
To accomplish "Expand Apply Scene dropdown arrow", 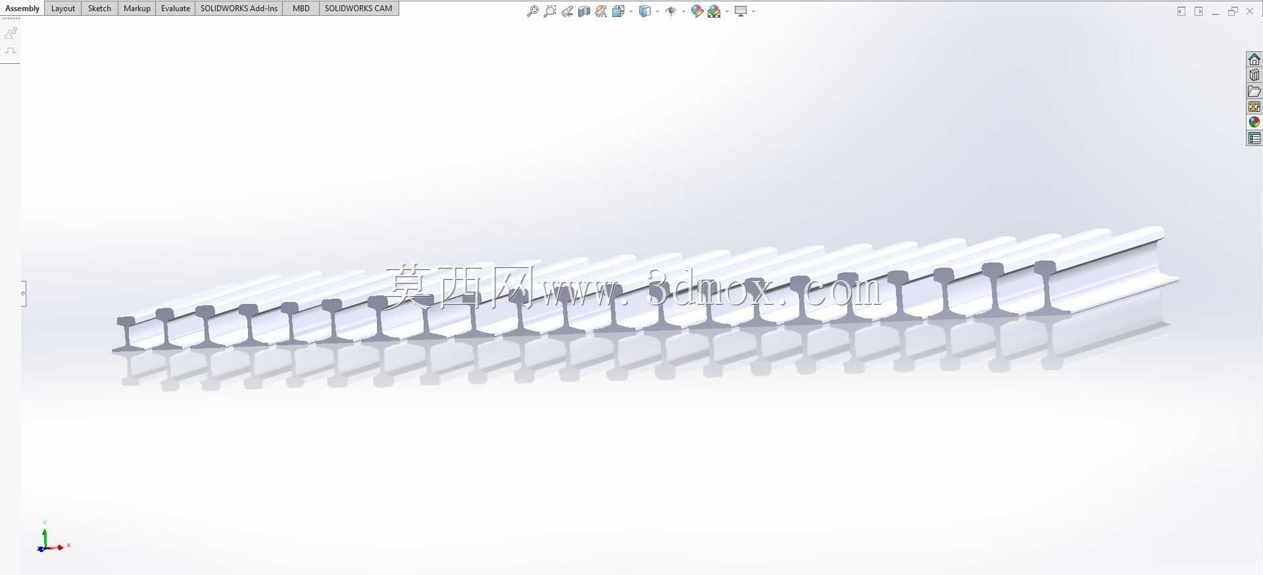I will coord(727,11).
